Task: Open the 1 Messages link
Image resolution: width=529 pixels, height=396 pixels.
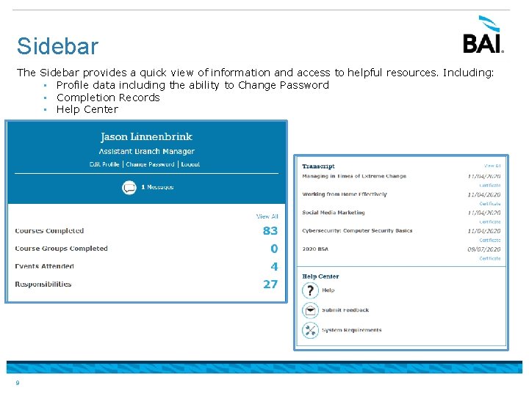Action: click(157, 187)
